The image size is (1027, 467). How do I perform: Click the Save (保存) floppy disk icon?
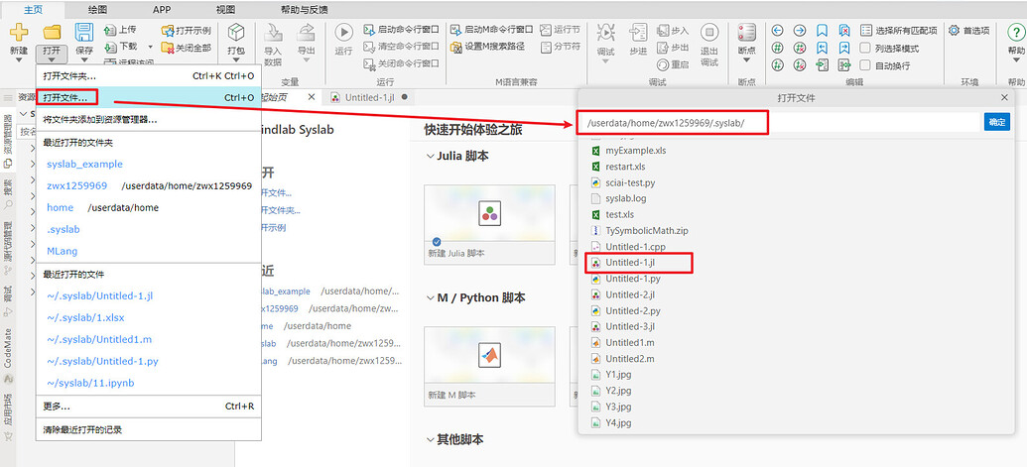[x=83, y=32]
